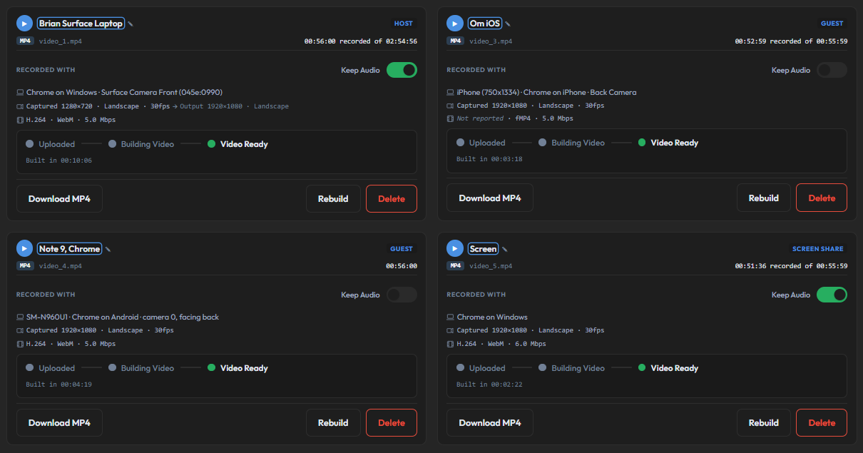Image resolution: width=863 pixels, height=453 pixels.
Task: Click the HOST badge
Action: point(404,24)
